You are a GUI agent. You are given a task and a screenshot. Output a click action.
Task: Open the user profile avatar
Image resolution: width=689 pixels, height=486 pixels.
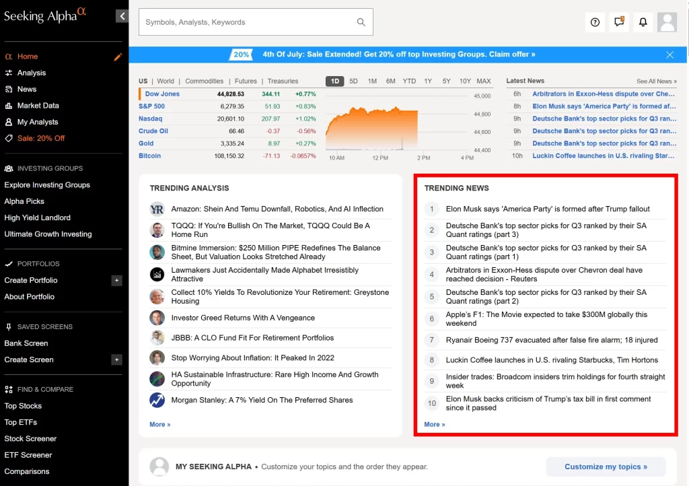667,22
